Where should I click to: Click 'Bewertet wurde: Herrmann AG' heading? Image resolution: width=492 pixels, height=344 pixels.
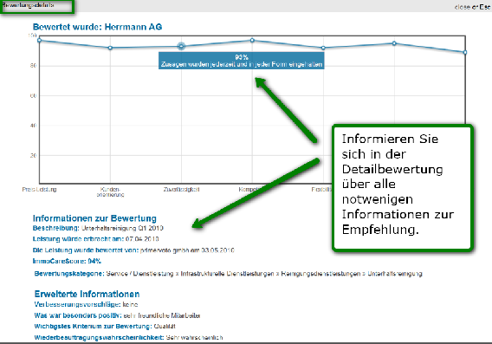click(x=97, y=27)
